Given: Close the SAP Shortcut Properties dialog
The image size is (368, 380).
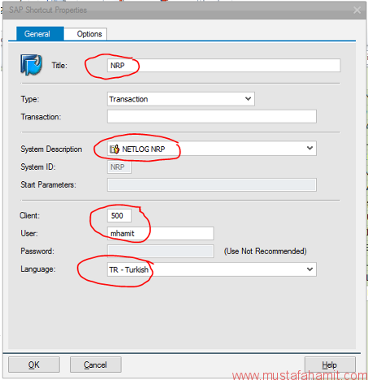Looking at the screenshot, I should coord(357,11).
